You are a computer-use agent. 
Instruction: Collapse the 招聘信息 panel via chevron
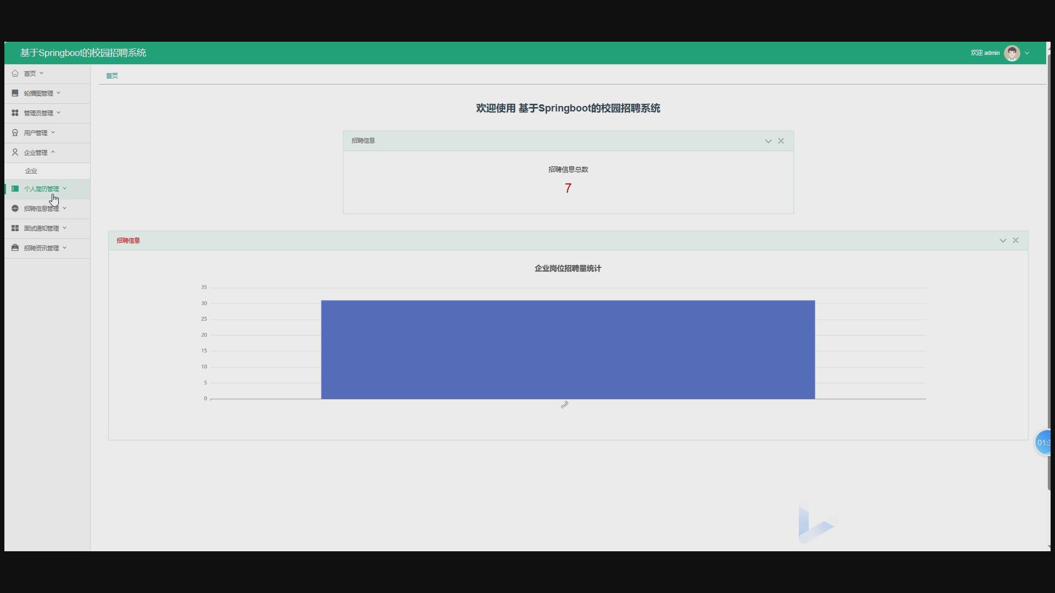[768, 141]
